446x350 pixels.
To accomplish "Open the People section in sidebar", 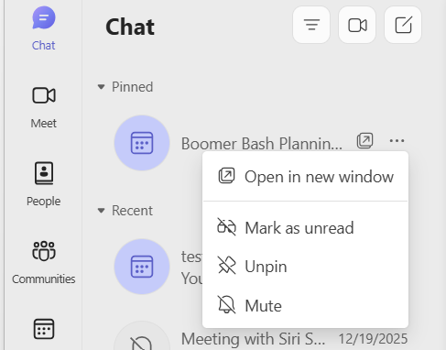I will click(x=44, y=184).
